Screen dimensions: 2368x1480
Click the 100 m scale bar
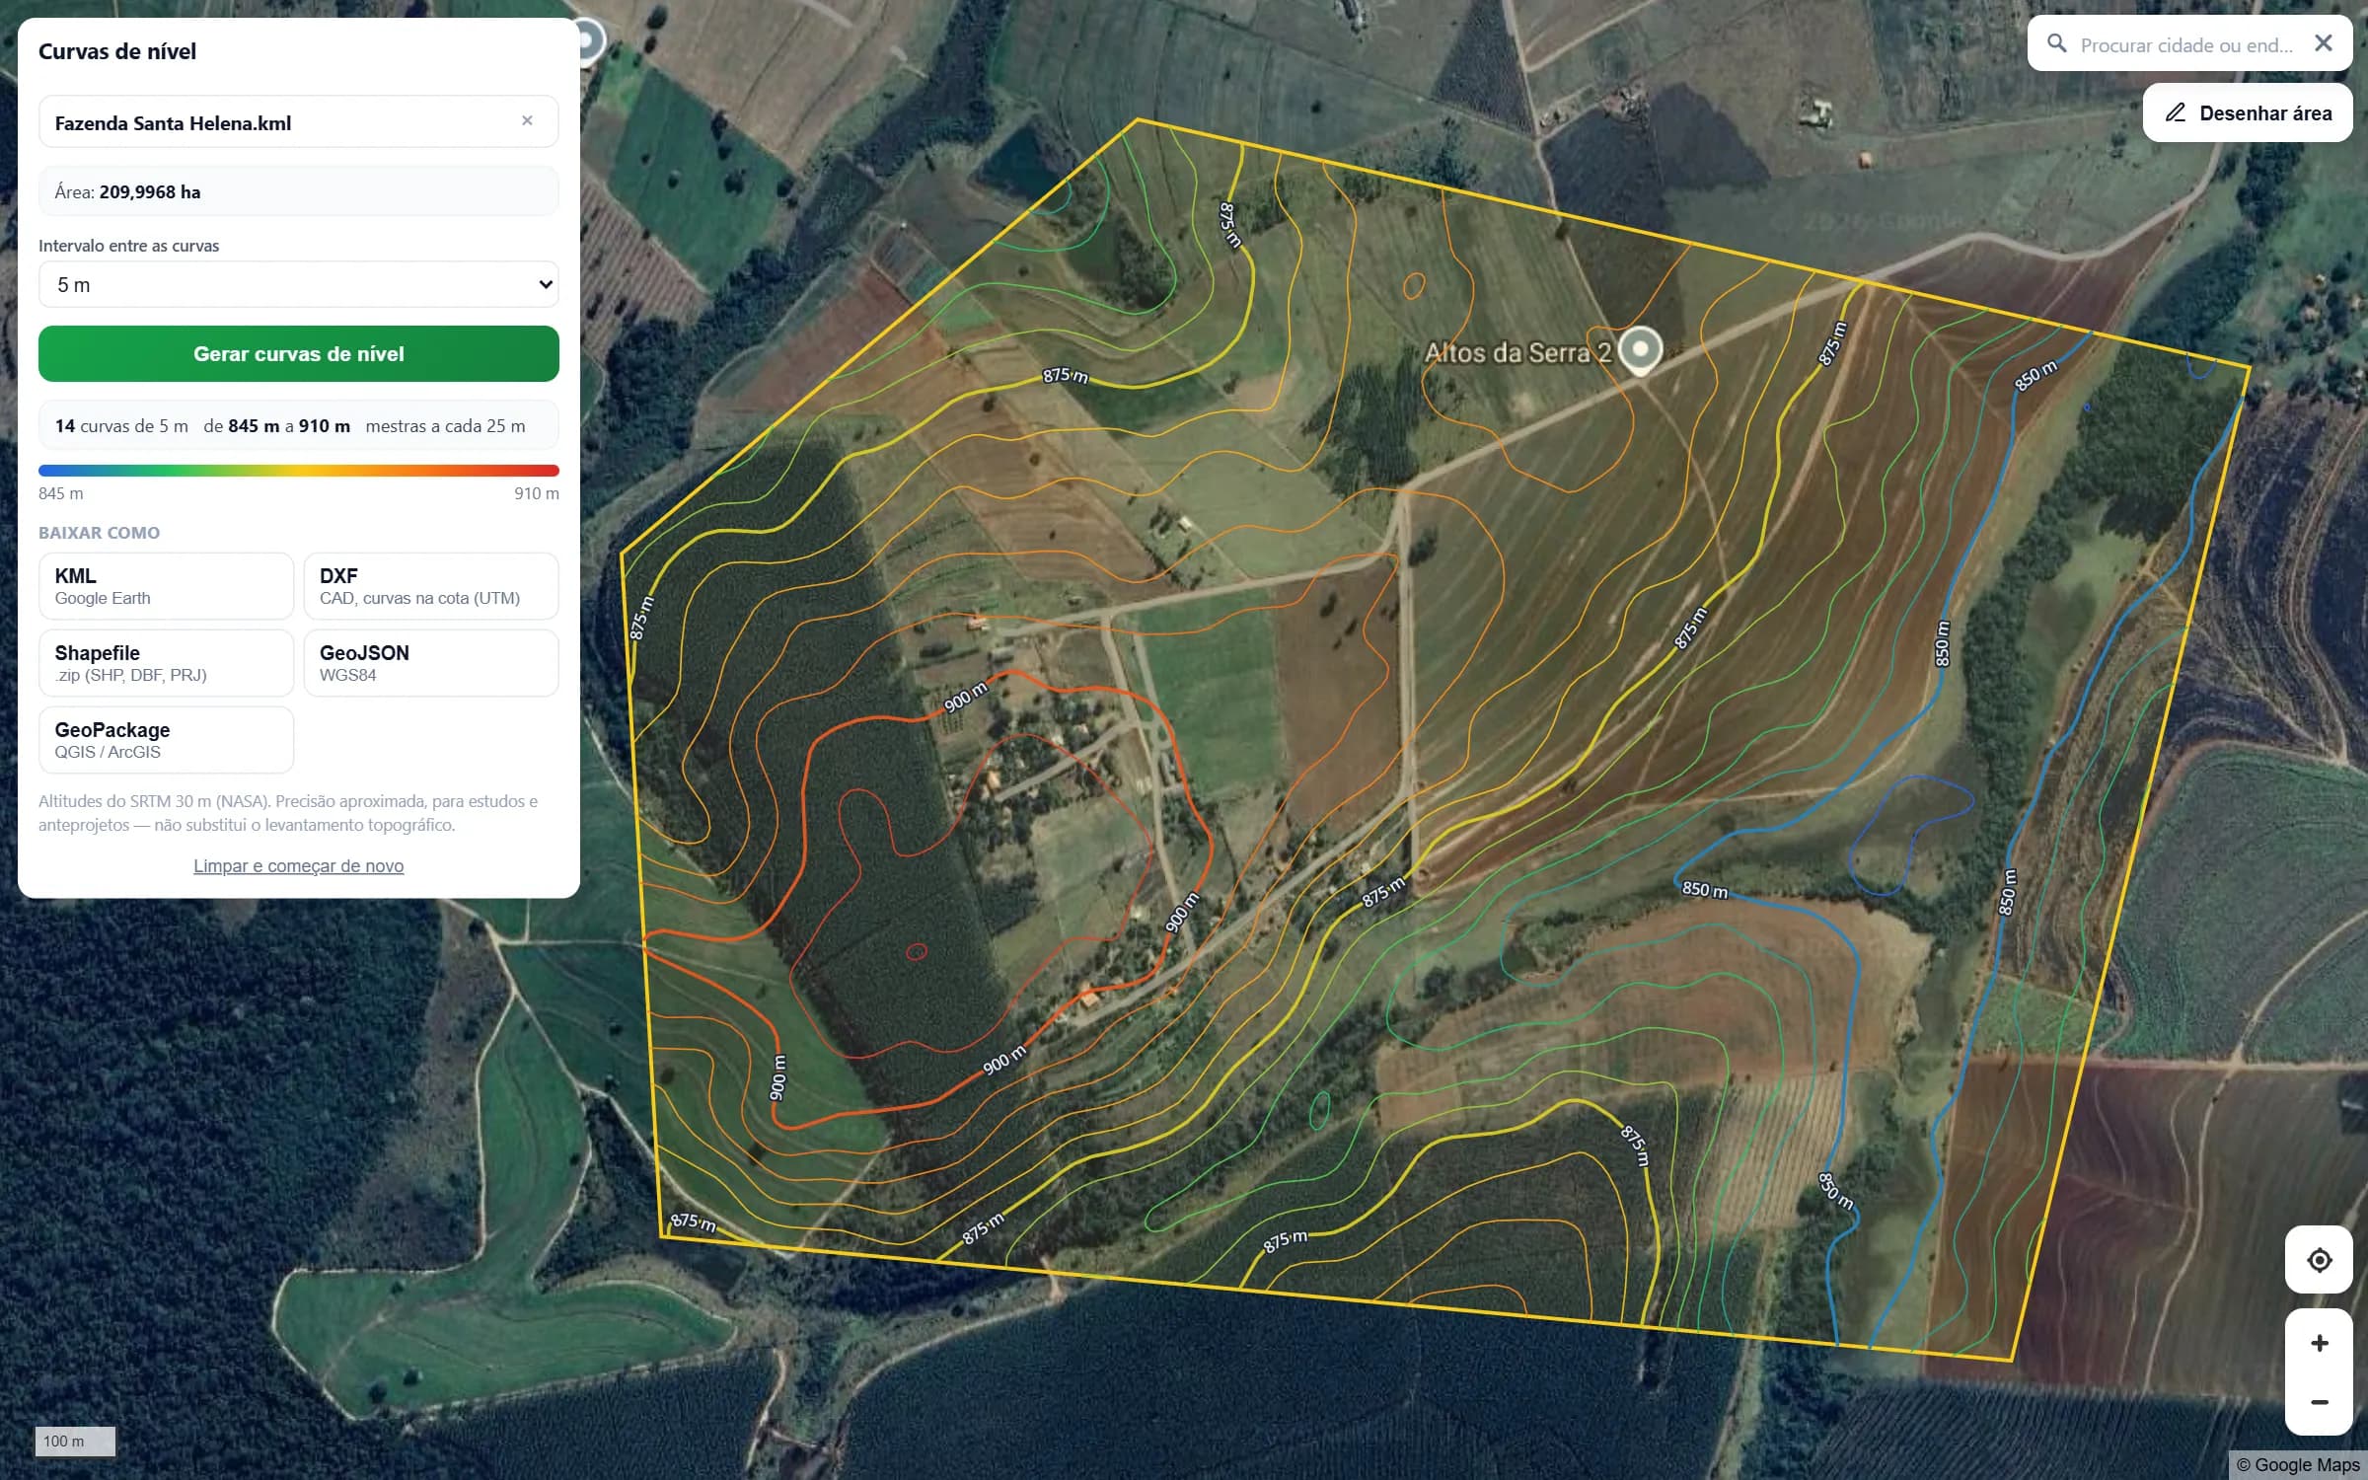click(75, 1441)
